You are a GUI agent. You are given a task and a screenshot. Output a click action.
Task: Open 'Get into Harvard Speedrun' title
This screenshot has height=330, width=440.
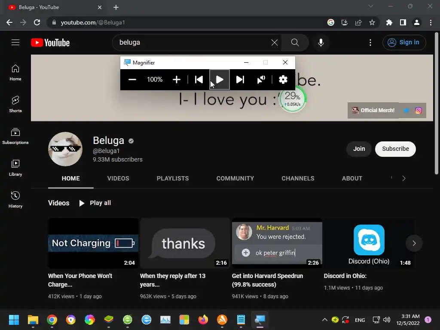[267, 280]
